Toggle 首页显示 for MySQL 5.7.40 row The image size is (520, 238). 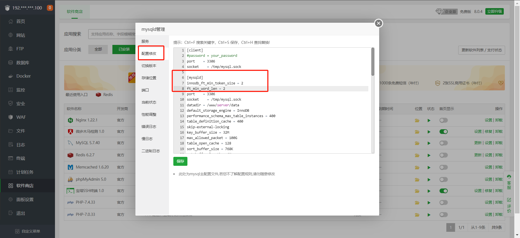pyautogui.click(x=443, y=143)
